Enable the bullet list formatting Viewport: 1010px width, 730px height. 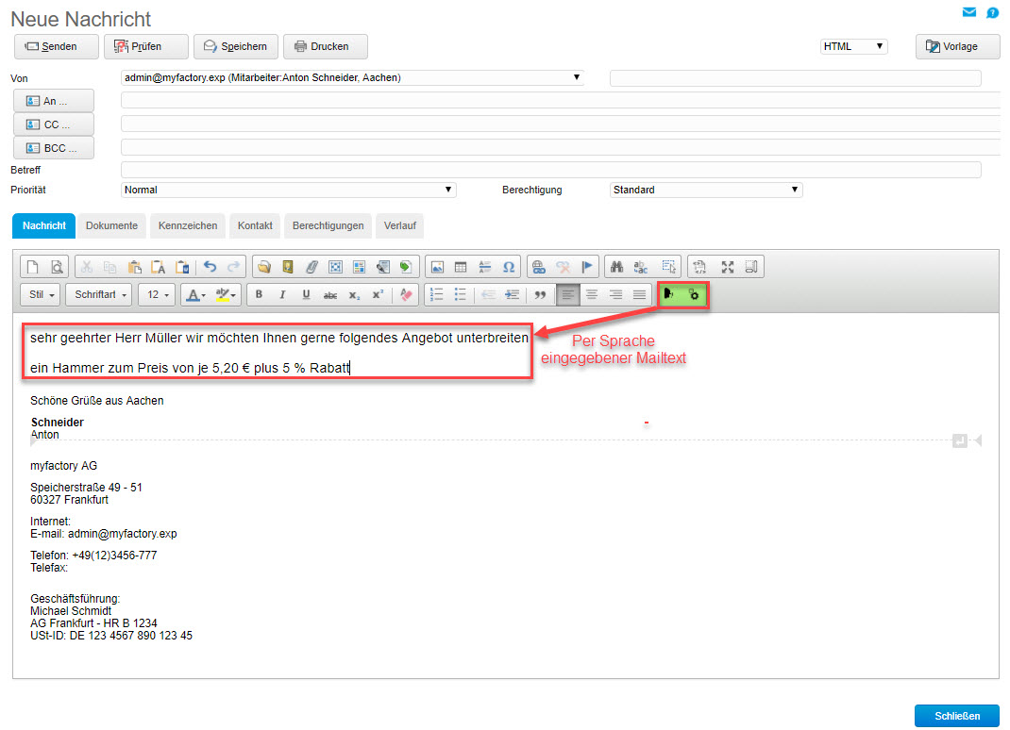(x=459, y=294)
